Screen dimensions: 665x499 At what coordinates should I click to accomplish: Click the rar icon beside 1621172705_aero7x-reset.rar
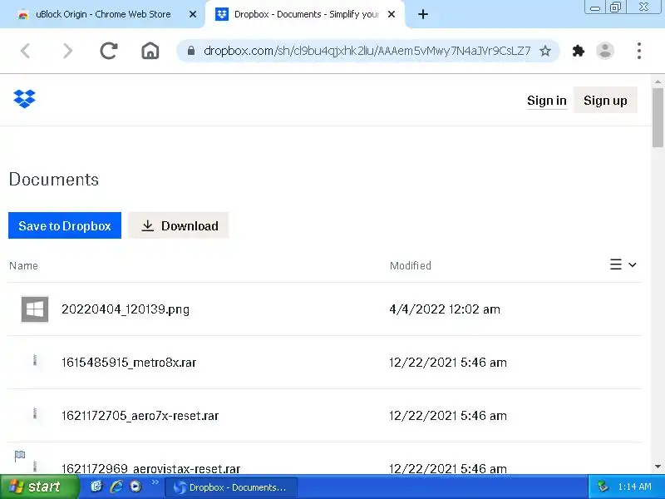pos(35,413)
